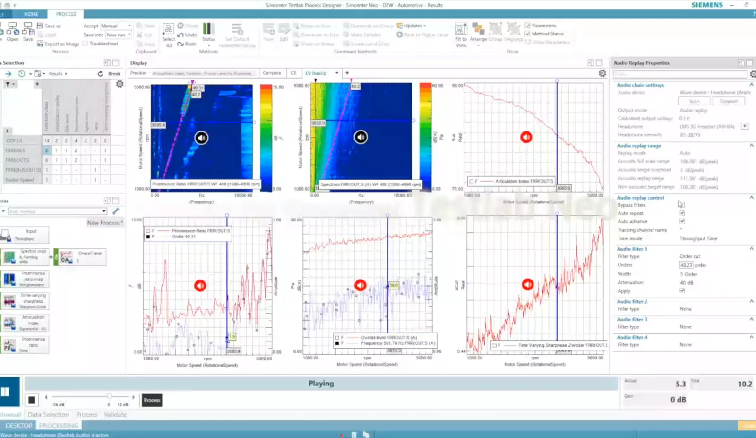Click the New Process button
Viewport: 756px width, 438px height.
click(105, 223)
